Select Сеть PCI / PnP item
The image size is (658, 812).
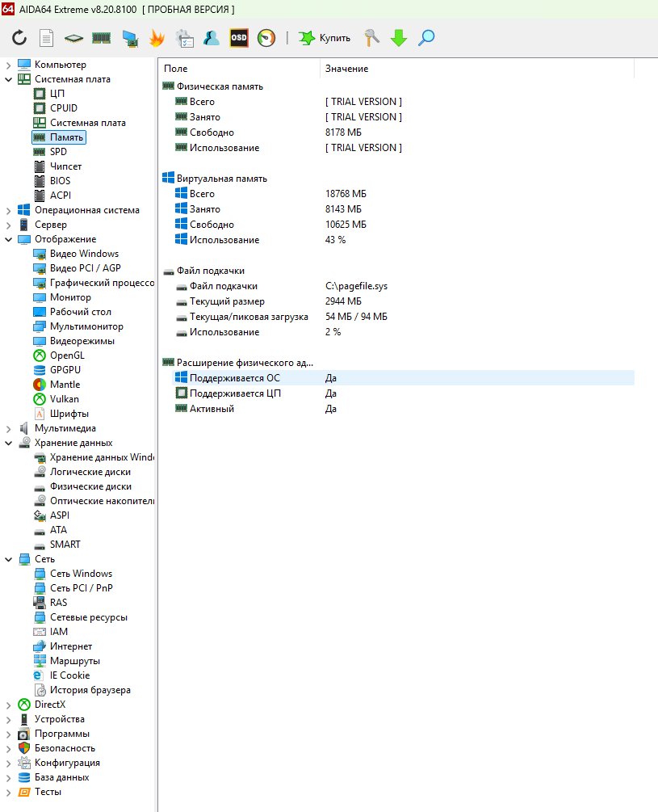pos(82,587)
